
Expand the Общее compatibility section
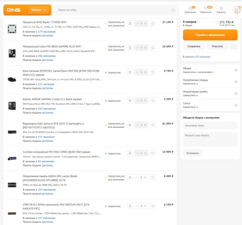coord(210,70)
